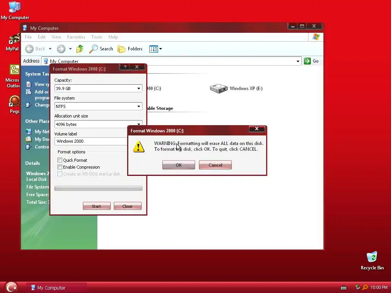Collapse the Other Places panel header
The height and width of the screenshot is (293, 391).
click(37, 121)
